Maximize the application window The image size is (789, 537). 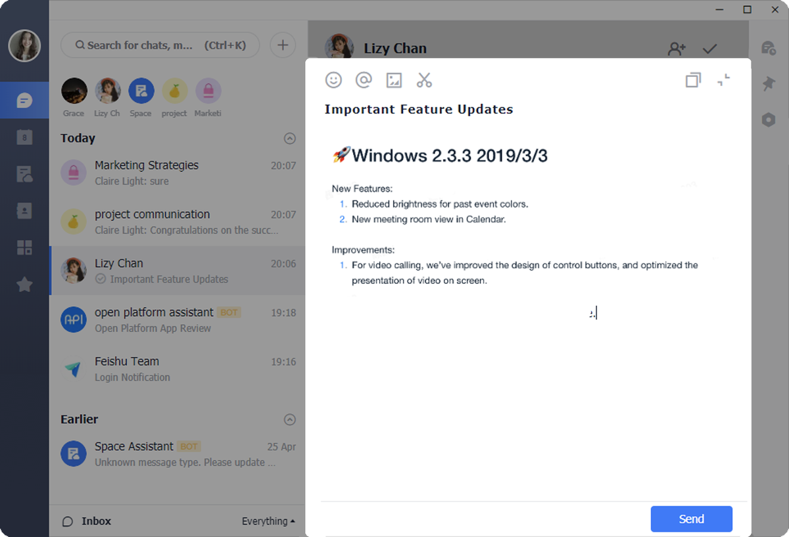pos(747,9)
